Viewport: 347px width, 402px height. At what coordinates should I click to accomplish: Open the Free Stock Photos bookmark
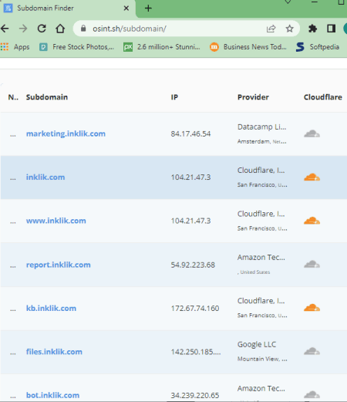tap(76, 47)
